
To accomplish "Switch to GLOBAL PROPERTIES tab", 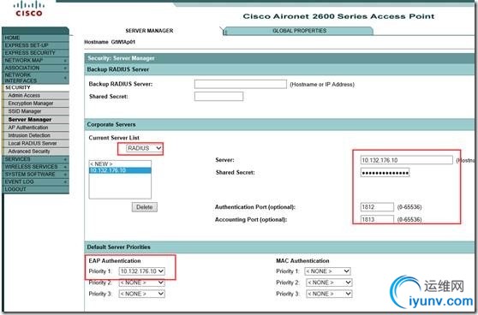I will 299,31.
